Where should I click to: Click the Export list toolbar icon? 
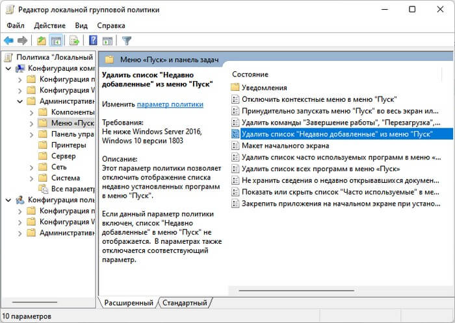click(74, 40)
